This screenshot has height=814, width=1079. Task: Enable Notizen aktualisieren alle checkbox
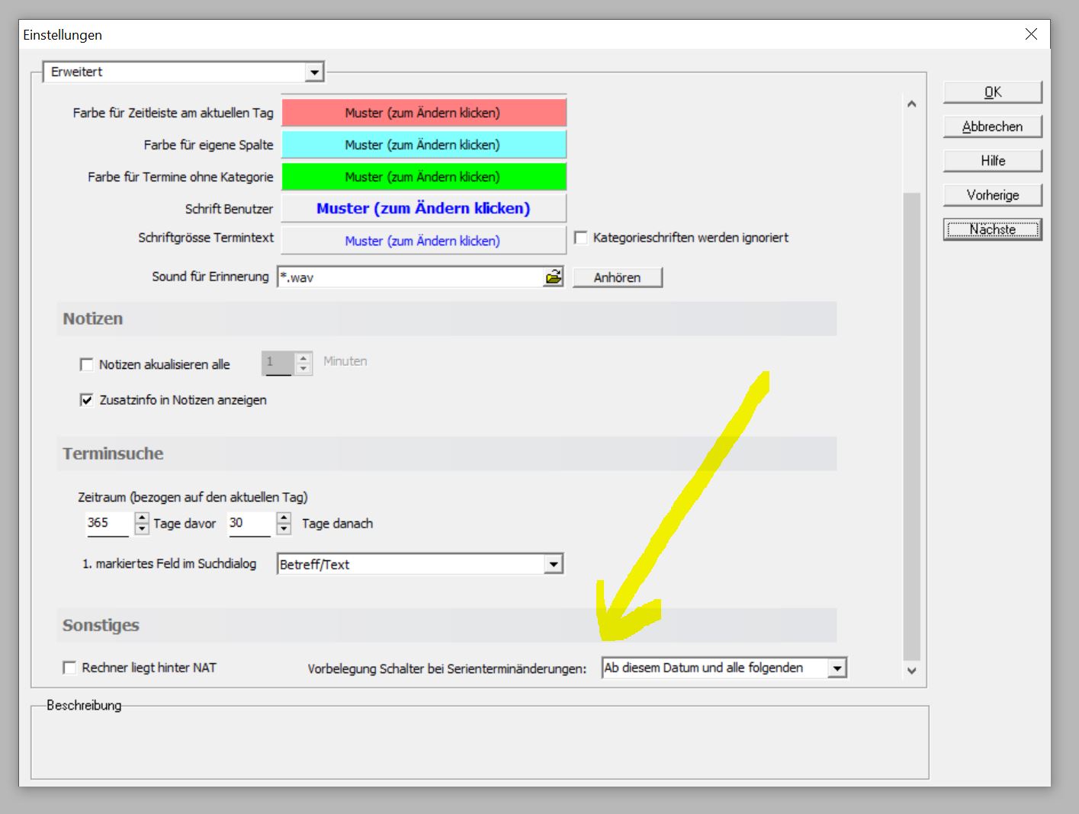[x=87, y=365]
